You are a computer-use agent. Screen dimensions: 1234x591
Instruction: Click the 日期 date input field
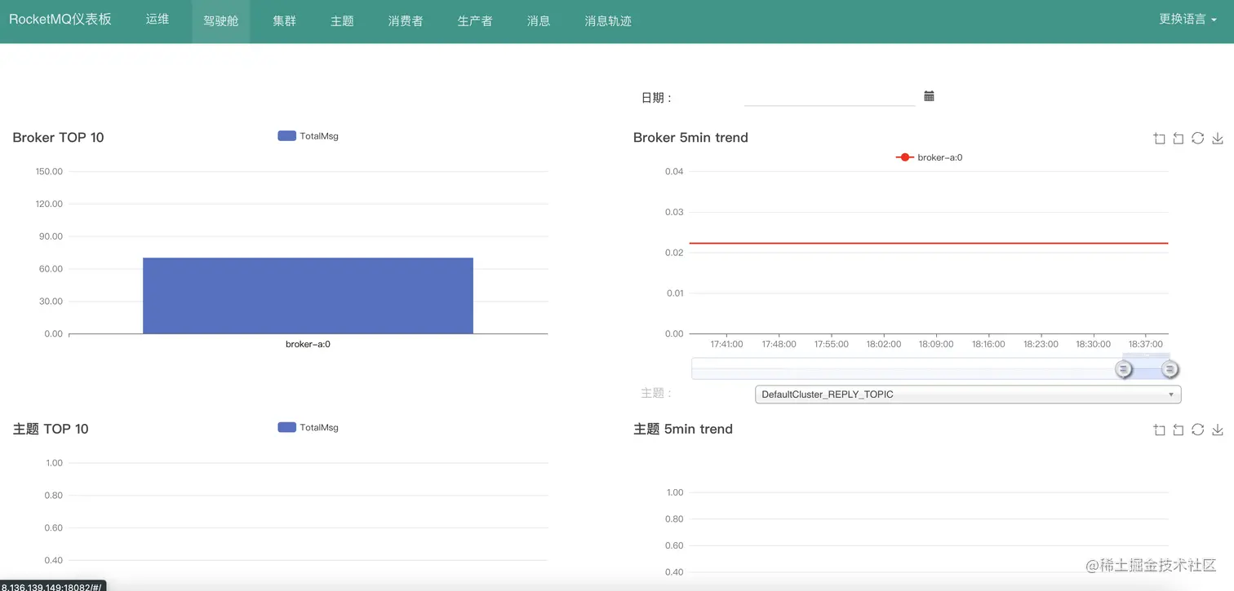click(830, 97)
